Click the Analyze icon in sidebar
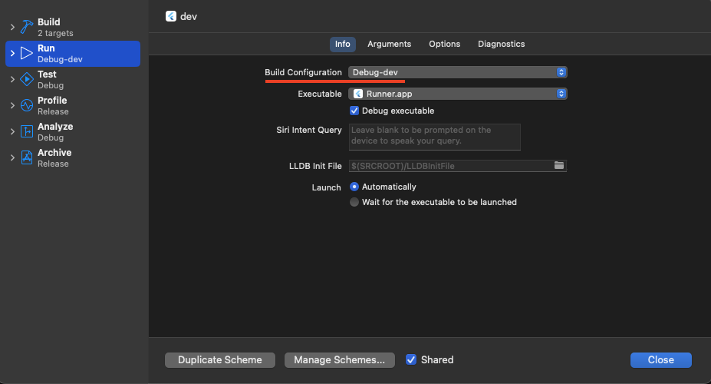 [x=27, y=131]
